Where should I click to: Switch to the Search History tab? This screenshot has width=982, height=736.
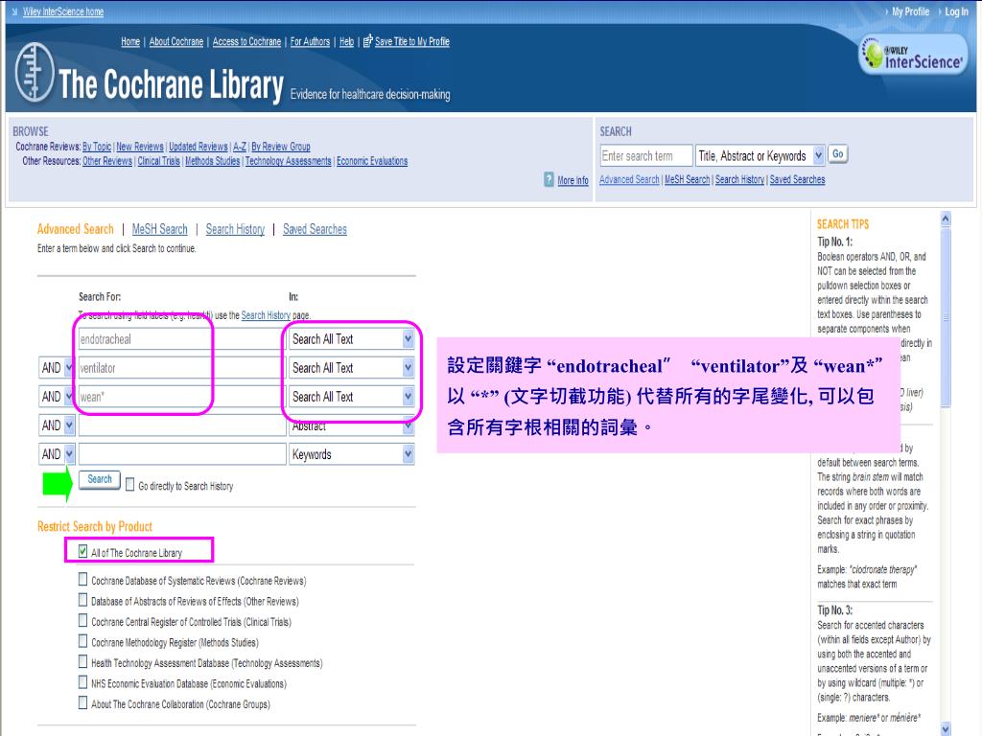point(236,229)
